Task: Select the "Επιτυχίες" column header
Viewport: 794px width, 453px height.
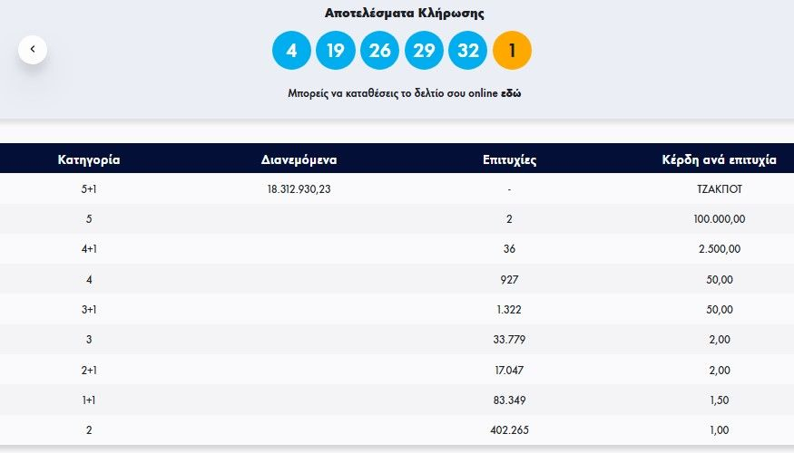Action: 510,159
